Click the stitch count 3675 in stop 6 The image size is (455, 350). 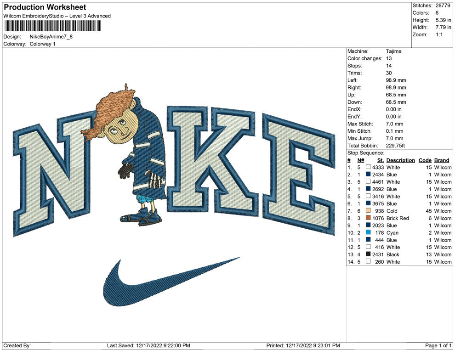(x=378, y=203)
